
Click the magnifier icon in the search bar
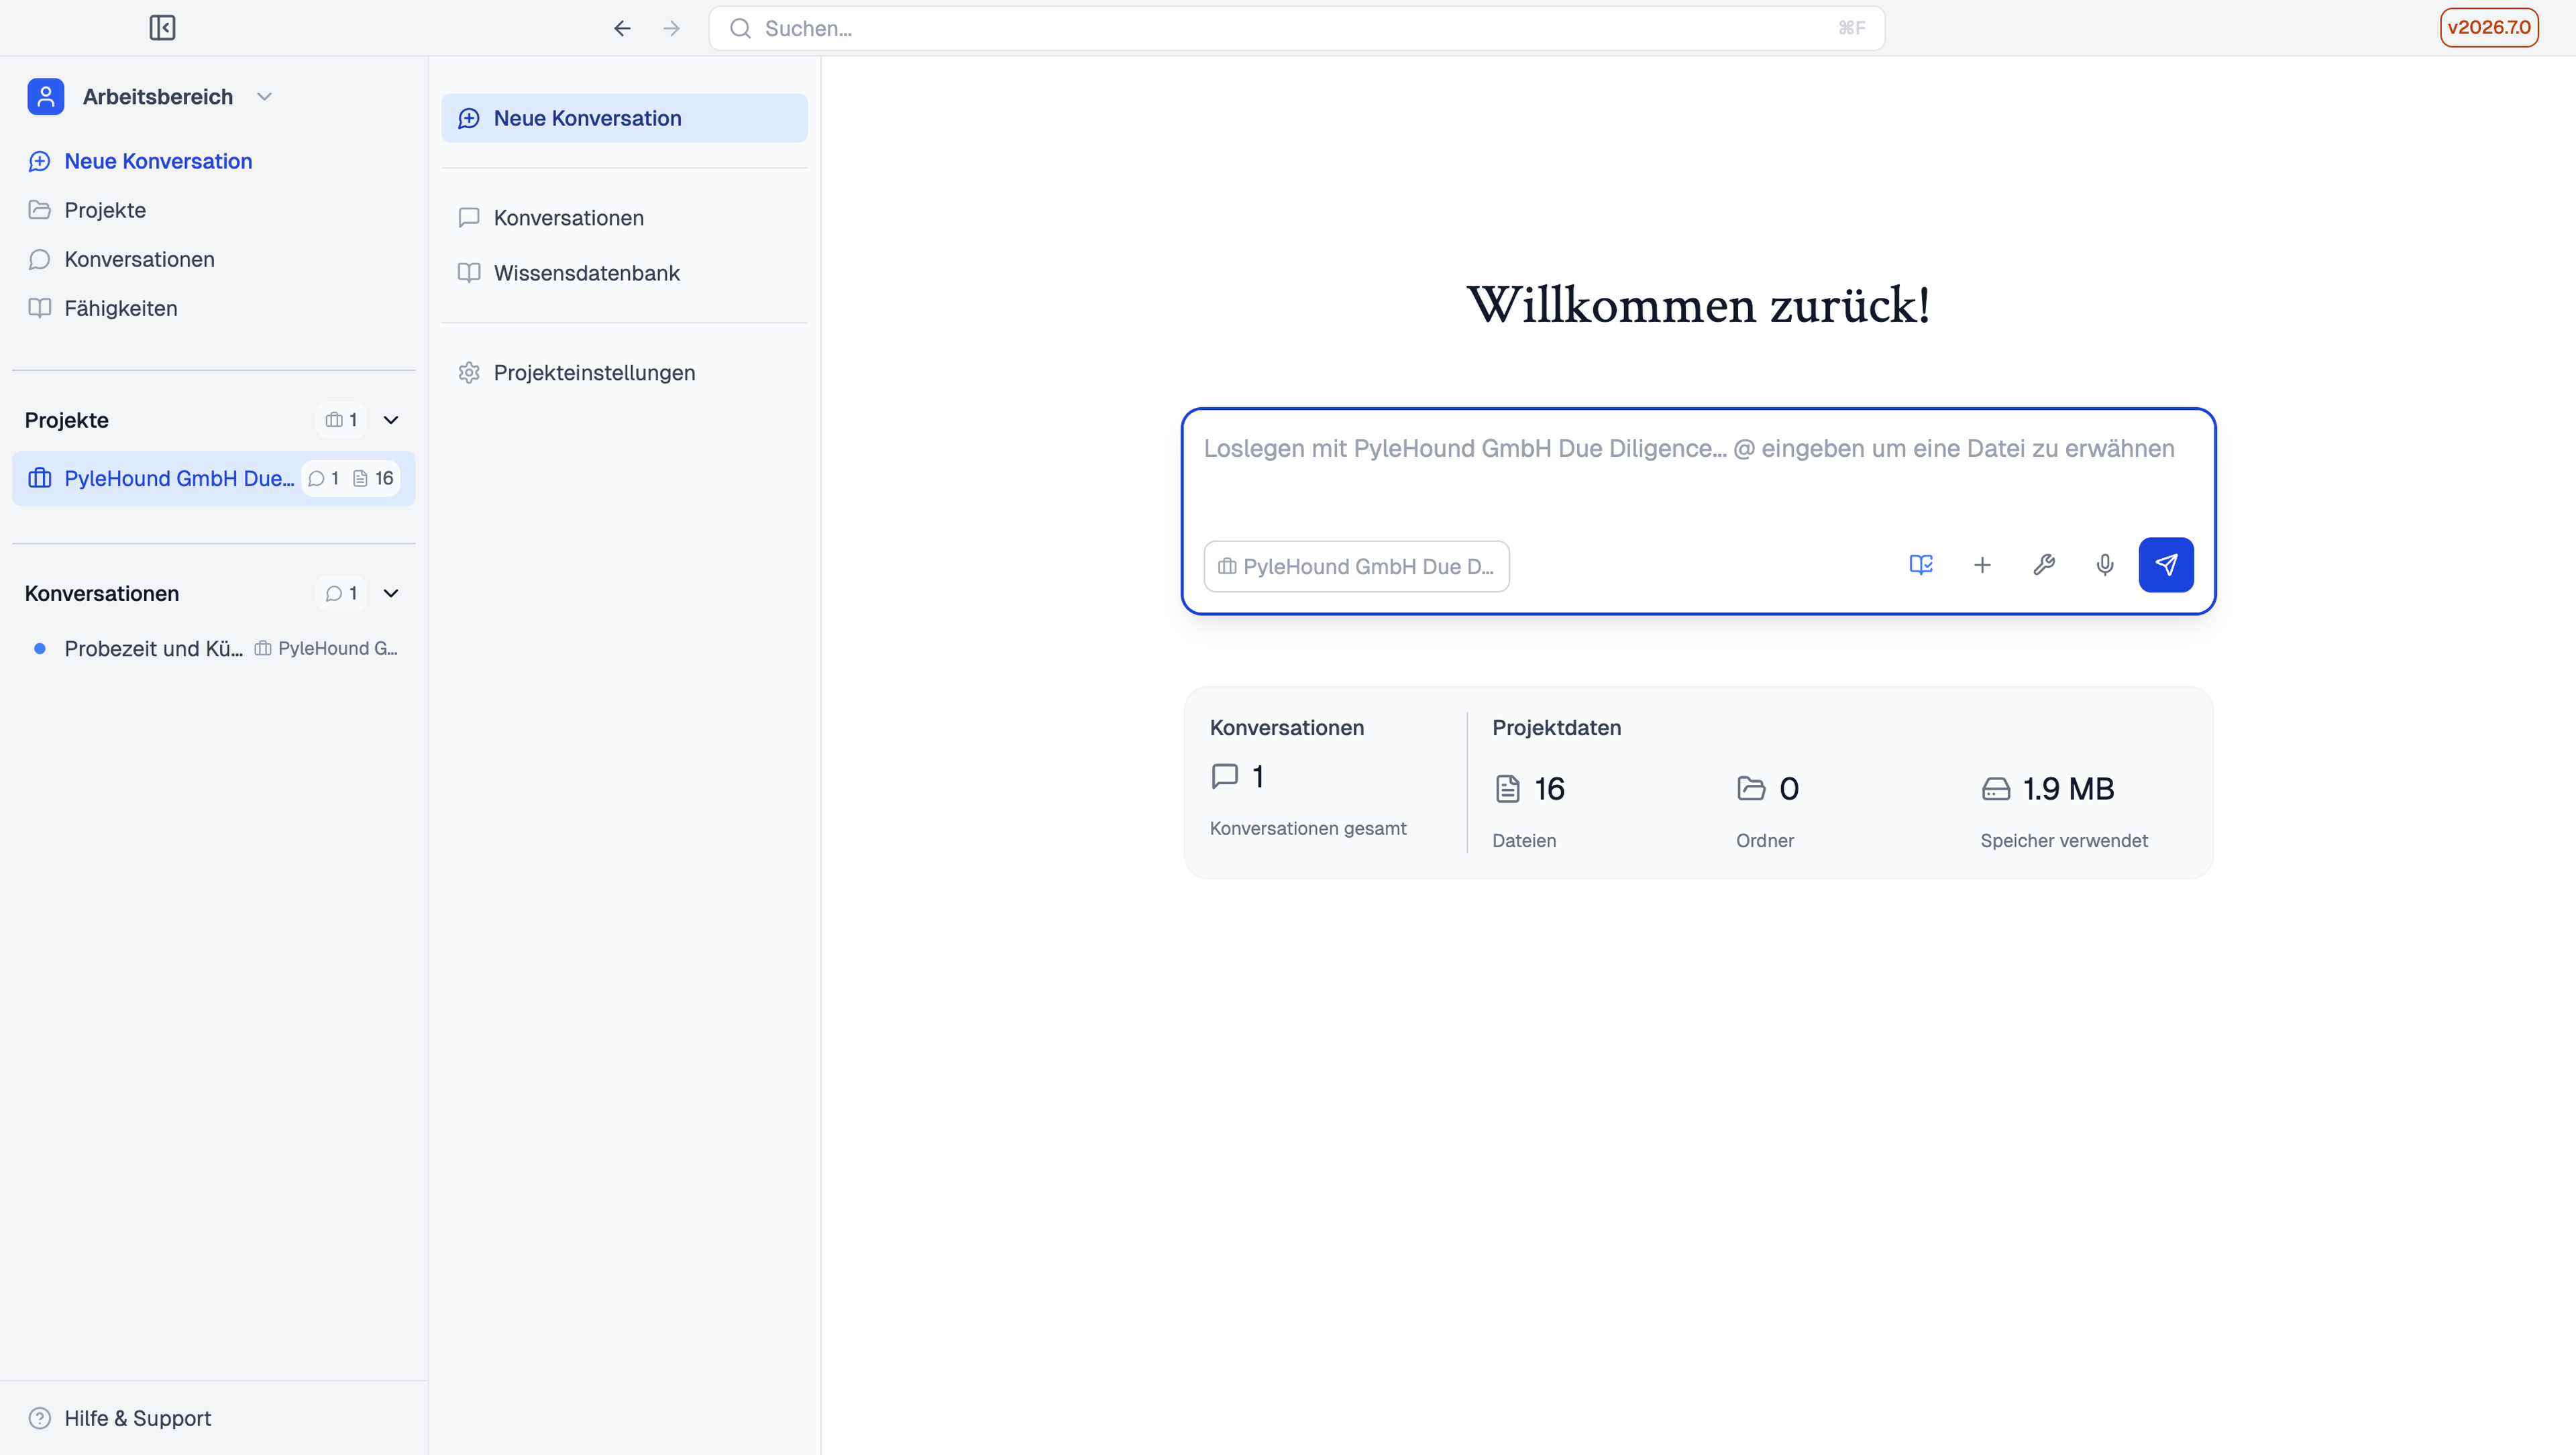point(740,28)
